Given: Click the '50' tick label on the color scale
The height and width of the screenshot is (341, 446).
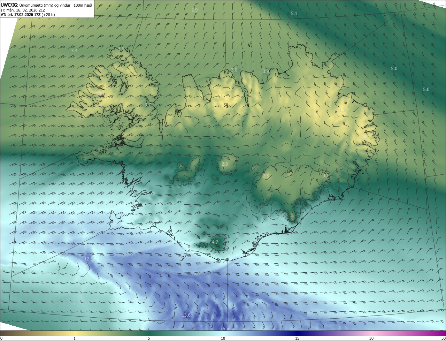Looking at the screenshot, I should point(443,338).
